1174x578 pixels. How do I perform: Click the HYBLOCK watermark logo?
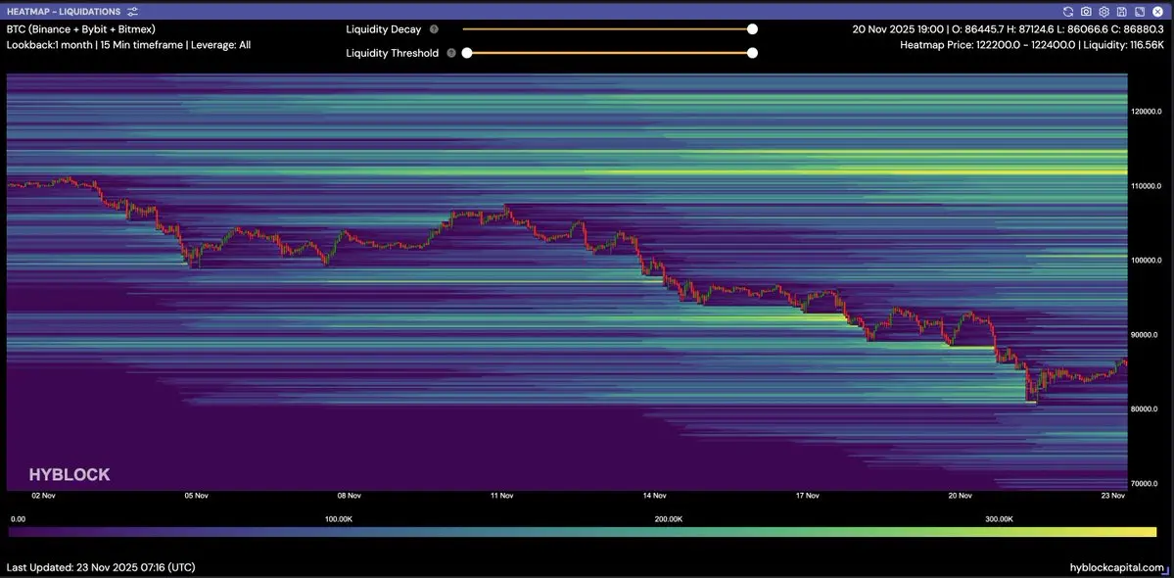pyautogui.click(x=70, y=475)
